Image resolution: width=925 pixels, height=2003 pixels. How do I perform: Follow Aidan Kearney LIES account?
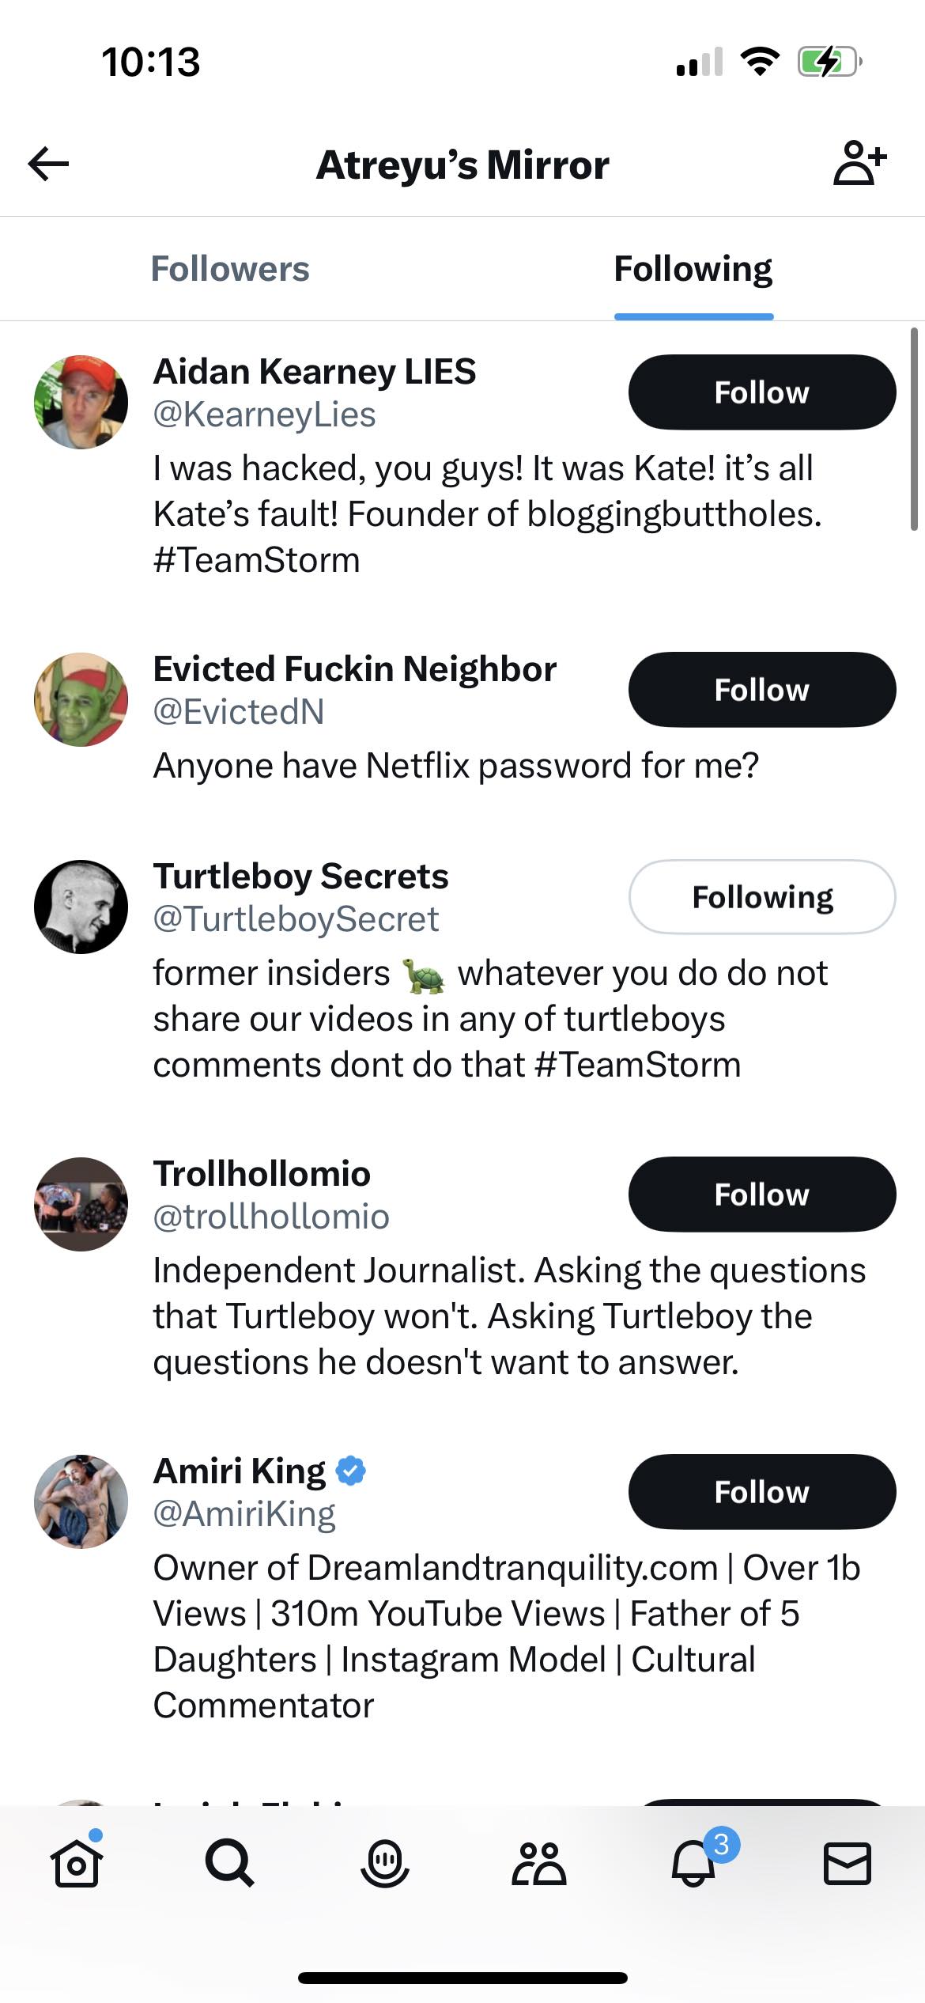(762, 392)
